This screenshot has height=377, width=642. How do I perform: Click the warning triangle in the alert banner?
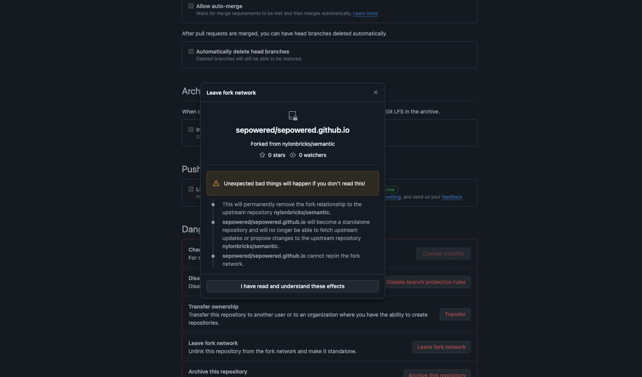click(x=216, y=183)
